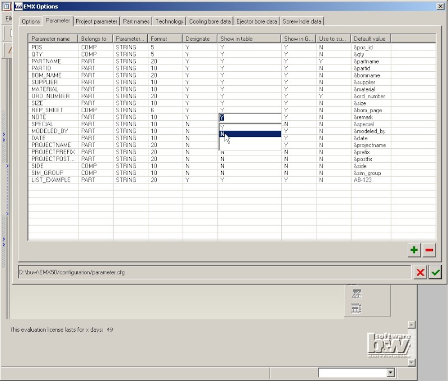Click the scroll down arrow in background window

click(x=412, y=362)
